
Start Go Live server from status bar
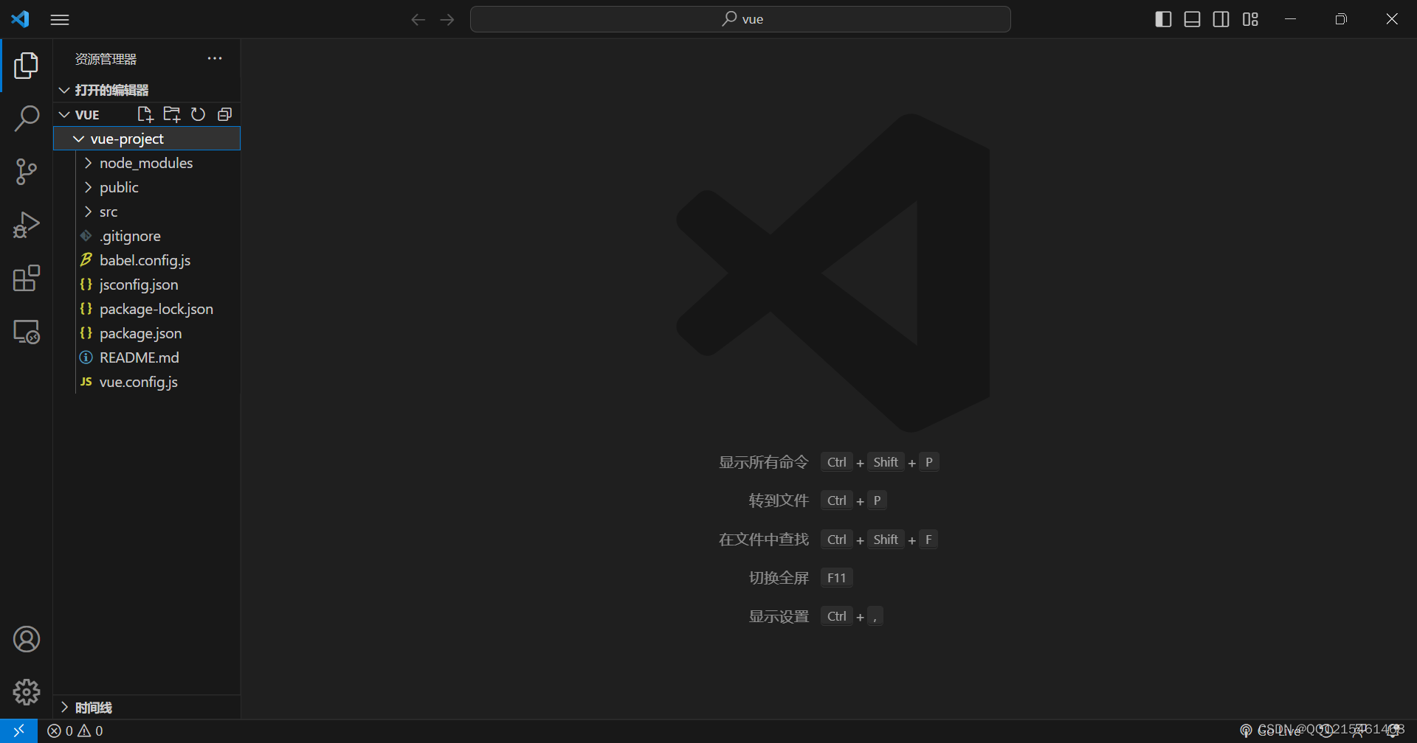pos(1270,731)
